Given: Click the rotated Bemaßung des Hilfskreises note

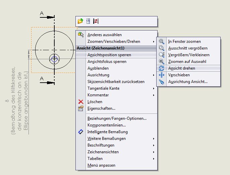Looking at the screenshot, I should coord(19,101).
